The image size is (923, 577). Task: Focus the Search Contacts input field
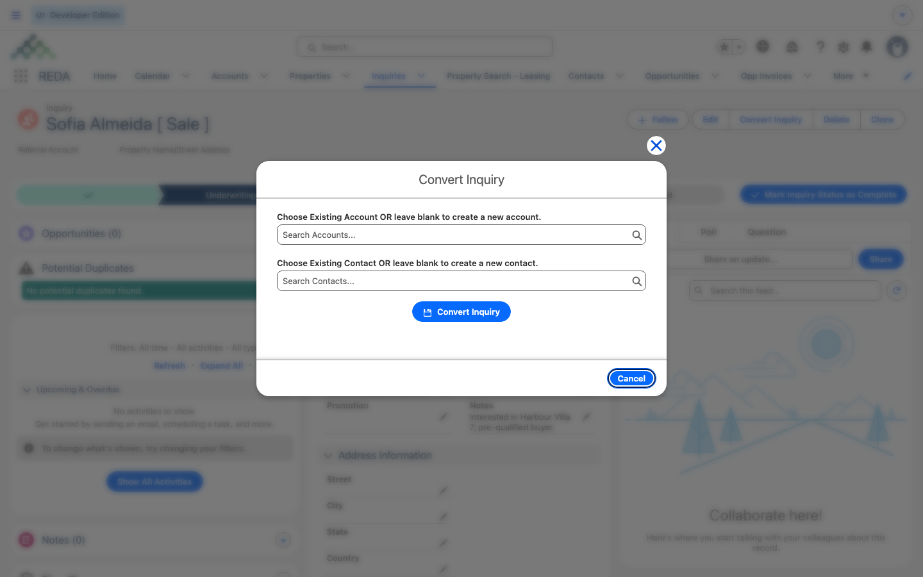tap(462, 281)
